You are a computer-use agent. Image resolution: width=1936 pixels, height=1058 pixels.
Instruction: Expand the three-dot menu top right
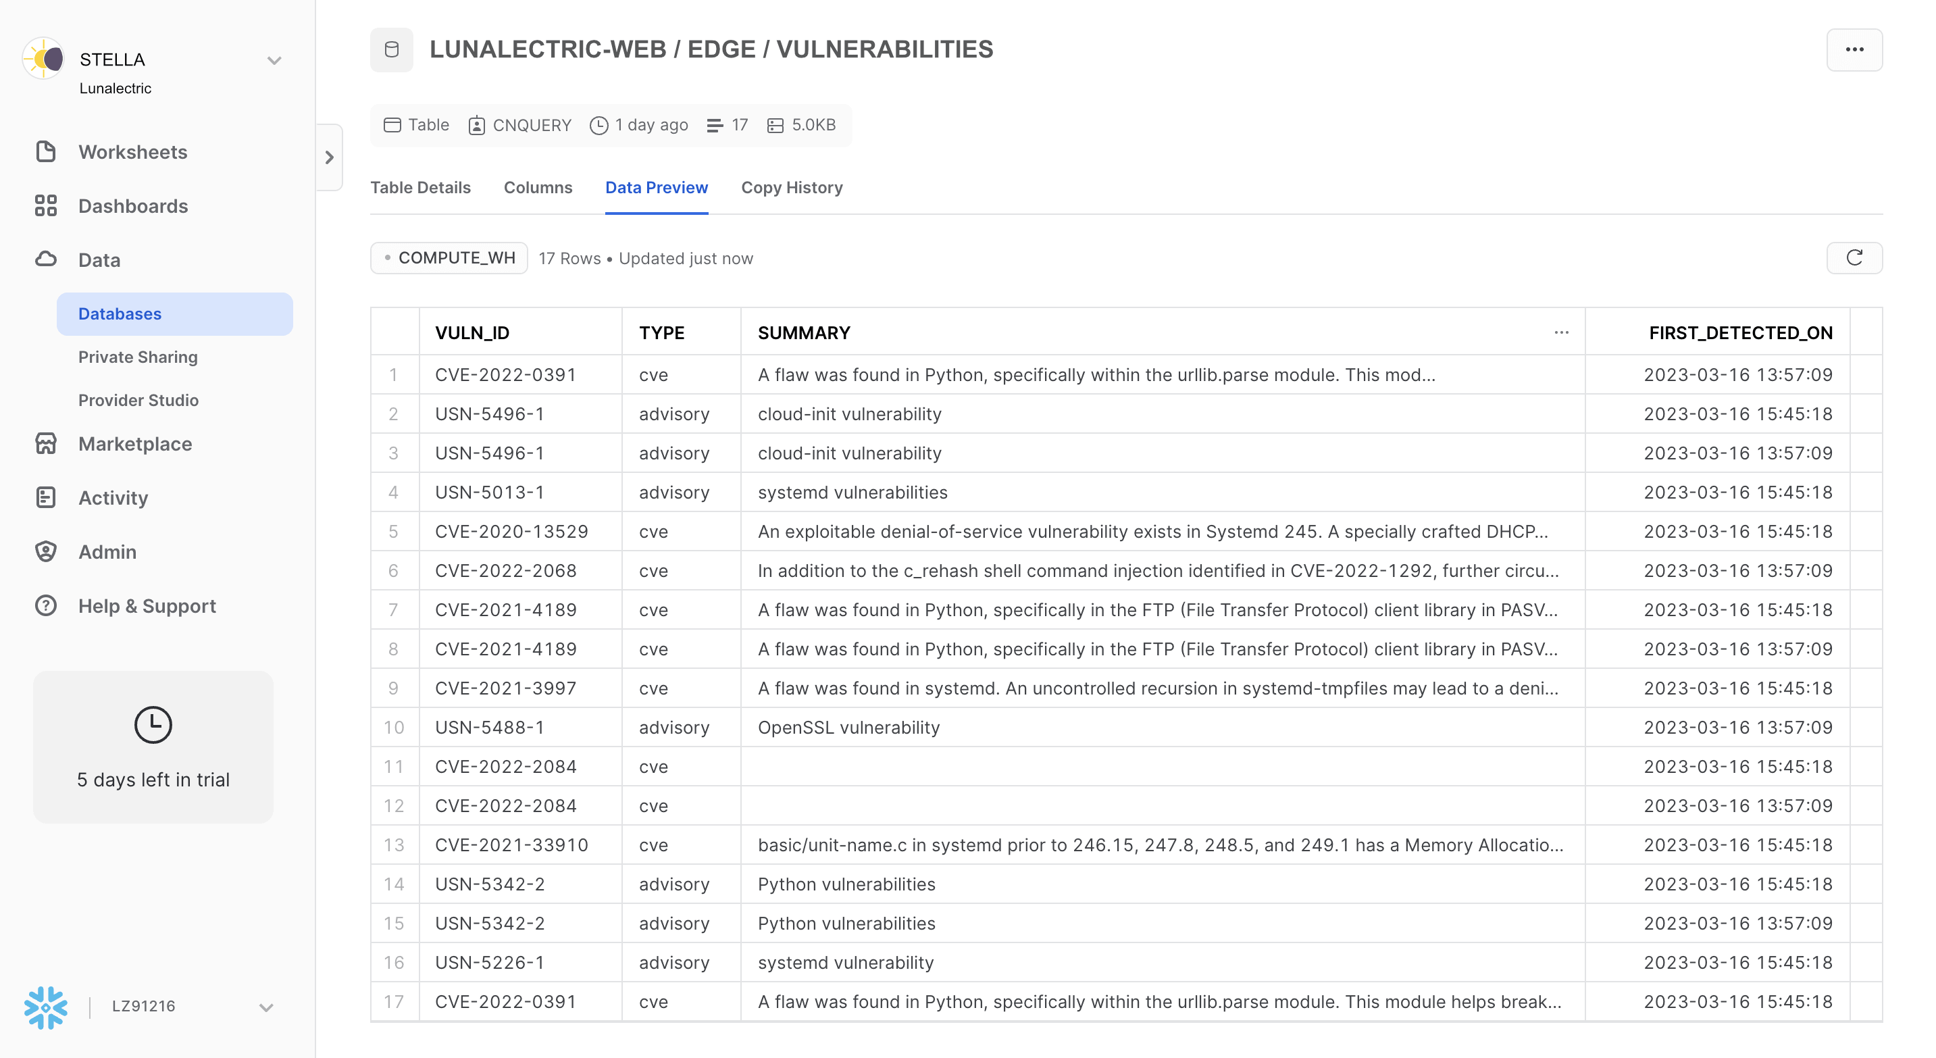pos(1855,48)
